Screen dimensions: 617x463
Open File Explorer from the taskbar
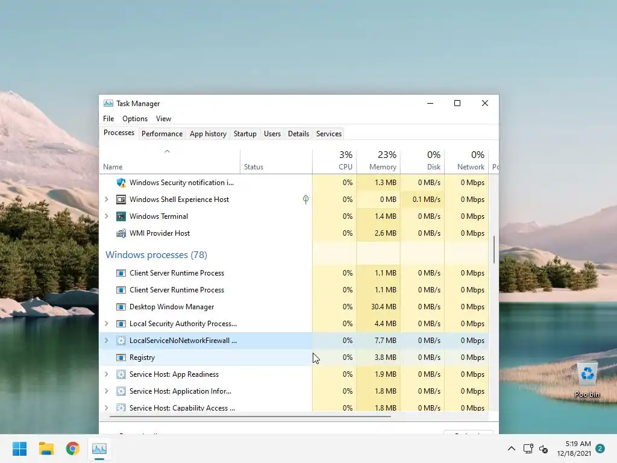coord(46,449)
